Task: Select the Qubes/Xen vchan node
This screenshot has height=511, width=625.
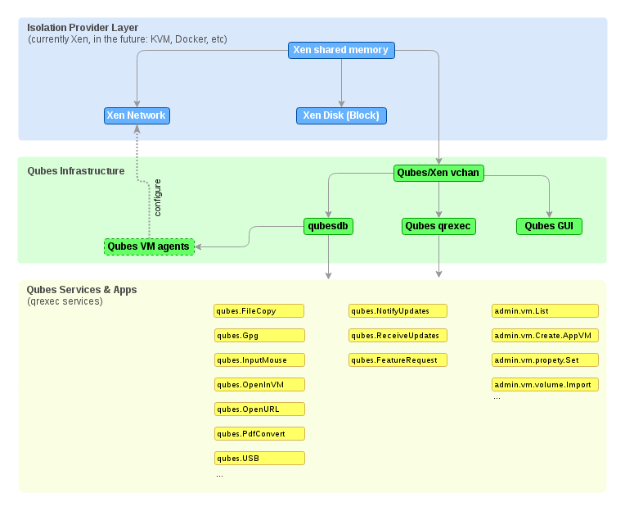Action: (x=439, y=173)
